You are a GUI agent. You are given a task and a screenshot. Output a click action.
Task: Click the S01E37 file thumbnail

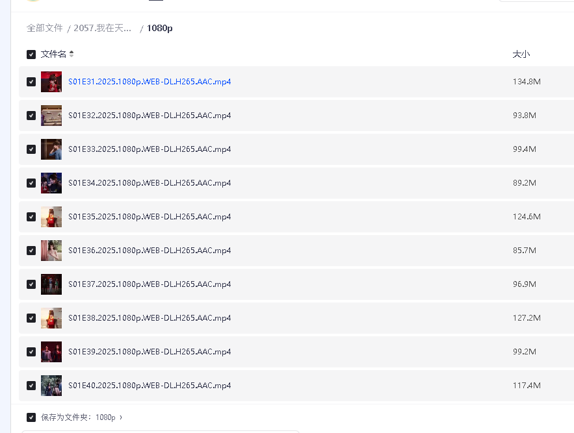[51, 284]
